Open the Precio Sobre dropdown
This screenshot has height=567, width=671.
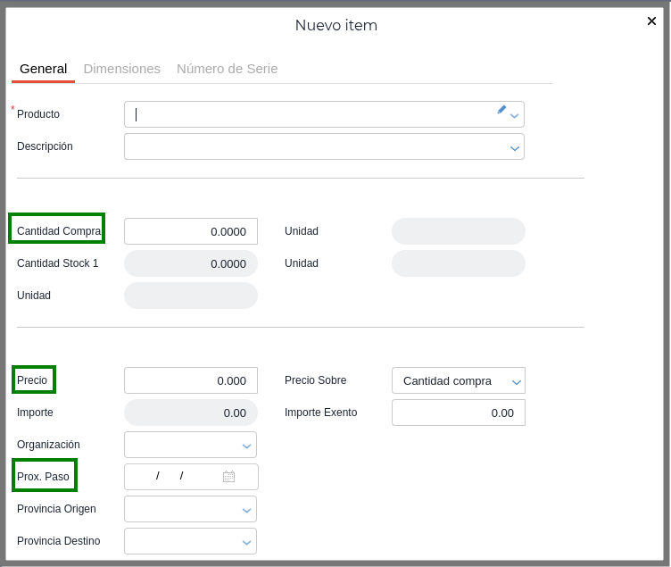pyautogui.click(x=516, y=381)
